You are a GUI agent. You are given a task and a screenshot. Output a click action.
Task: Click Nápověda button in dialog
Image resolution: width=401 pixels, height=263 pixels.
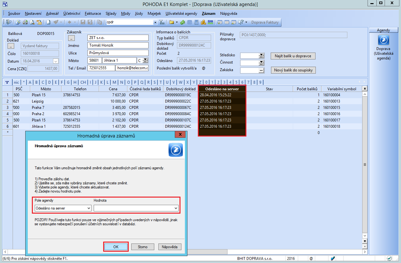pos(170,247)
